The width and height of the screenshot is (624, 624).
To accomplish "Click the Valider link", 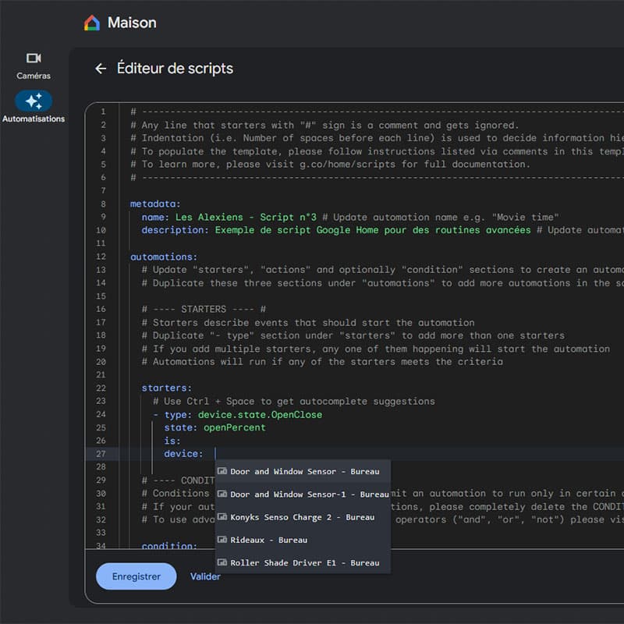I will pos(205,576).
